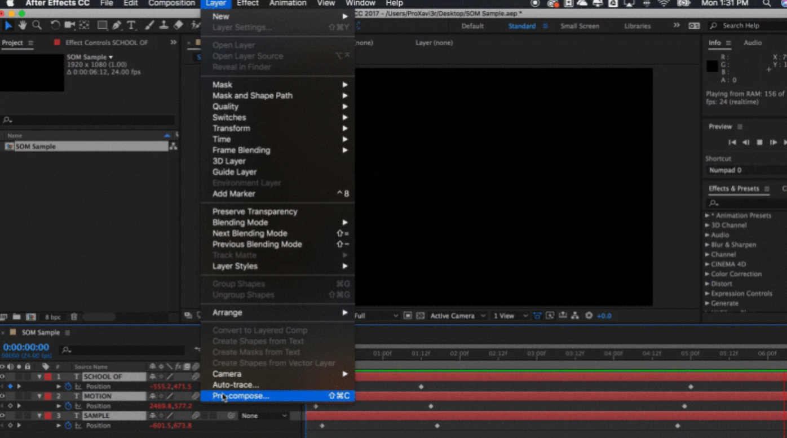Select the Rotation tool
The height and width of the screenshot is (438, 787).
[55, 25]
